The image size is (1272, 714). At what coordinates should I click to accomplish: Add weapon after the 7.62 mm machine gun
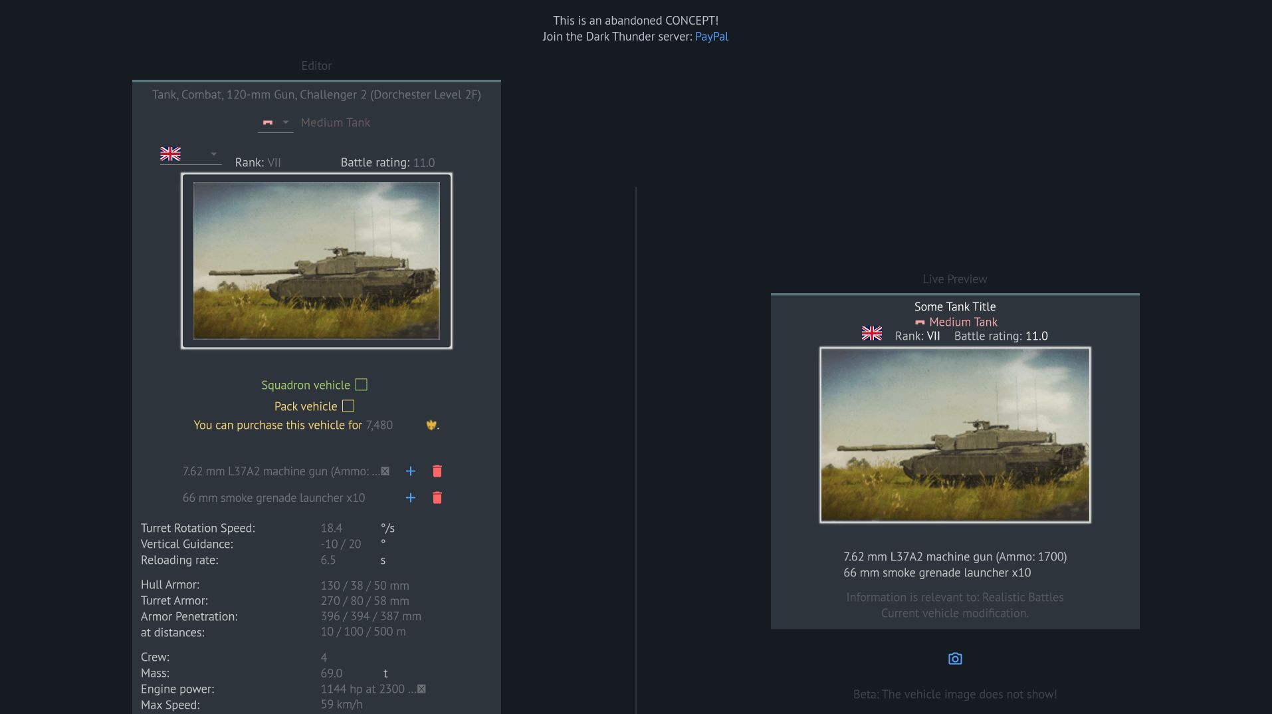(411, 471)
